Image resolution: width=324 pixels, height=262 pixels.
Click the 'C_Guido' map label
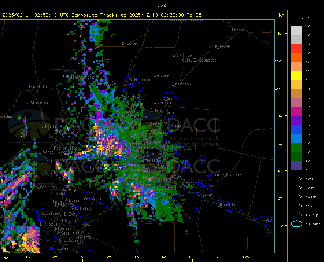pyautogui.click(x=48, y=126)
